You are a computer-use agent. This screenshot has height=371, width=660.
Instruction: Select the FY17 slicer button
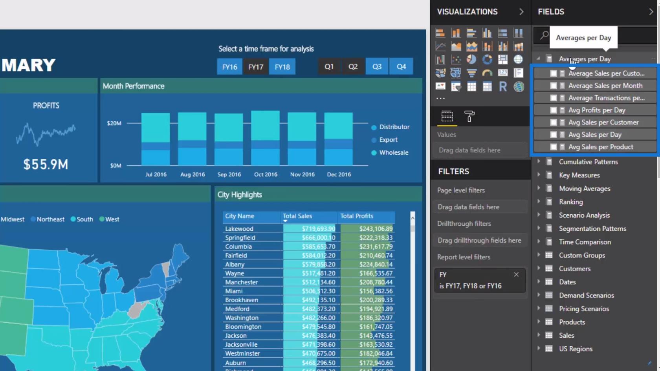pyautogui.click(x=256, y=67)
